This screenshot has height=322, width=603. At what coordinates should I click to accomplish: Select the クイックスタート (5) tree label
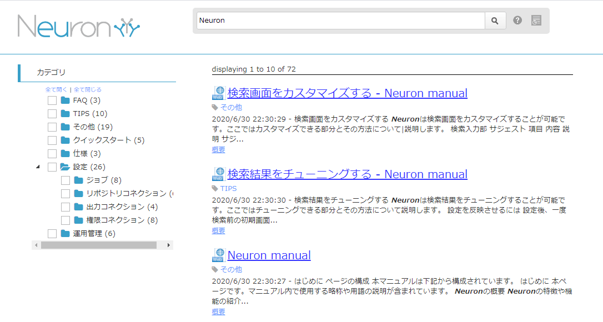109,140
